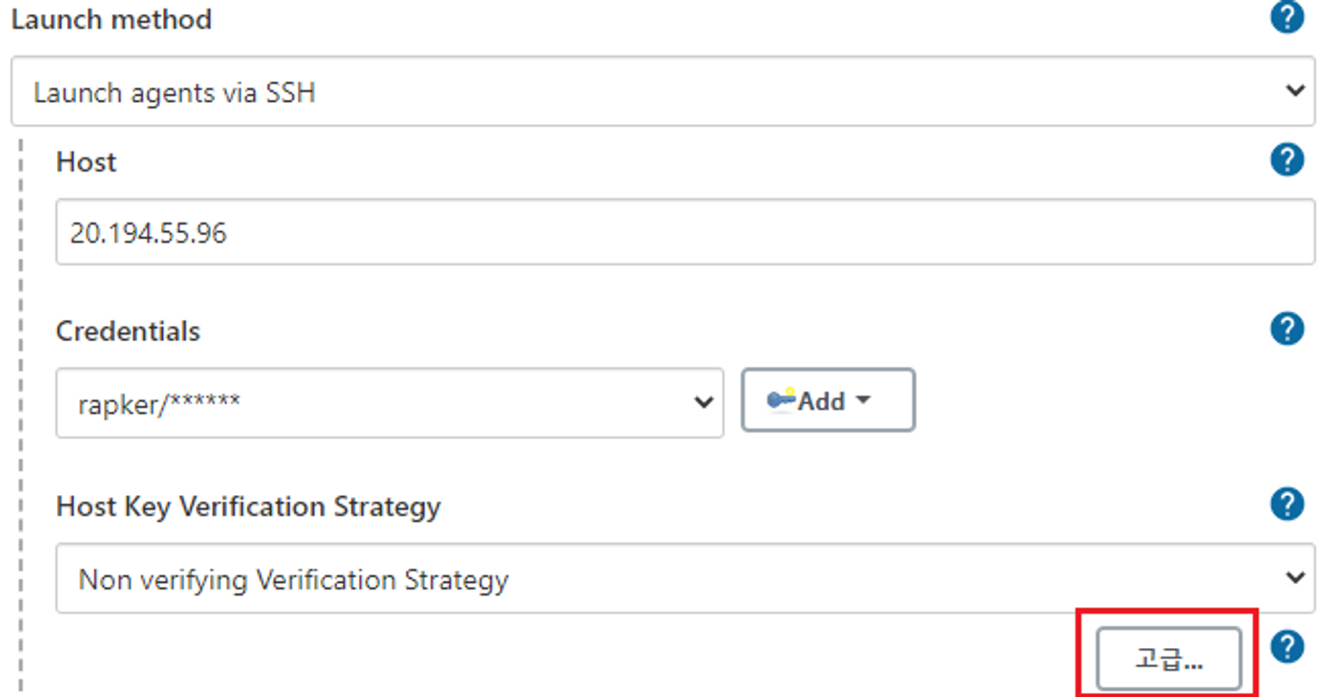This screenshot has width=1330, height=697.
Task: Click the Credentials label text
Action: pyautogui.click(x=128, y=331)
